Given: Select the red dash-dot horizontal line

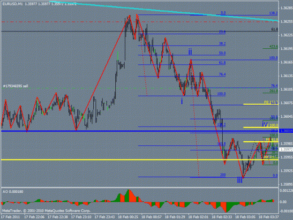Looking at the screenshot, I should pos(140,22).
